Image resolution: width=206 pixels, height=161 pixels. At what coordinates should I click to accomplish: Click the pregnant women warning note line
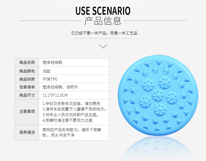point(71,103)
